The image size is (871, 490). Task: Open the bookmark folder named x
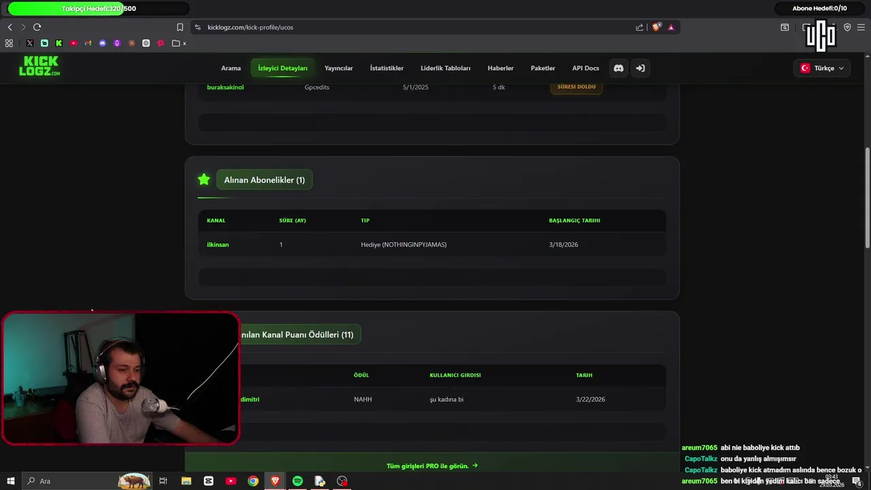(x=179, y=43)
